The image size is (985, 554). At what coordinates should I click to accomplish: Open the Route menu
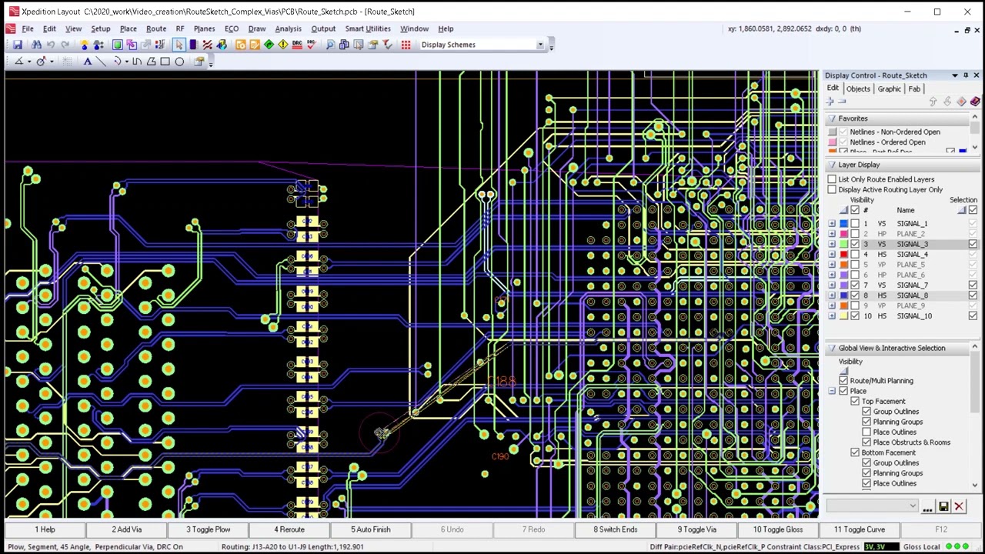click(x=156, y=28)
